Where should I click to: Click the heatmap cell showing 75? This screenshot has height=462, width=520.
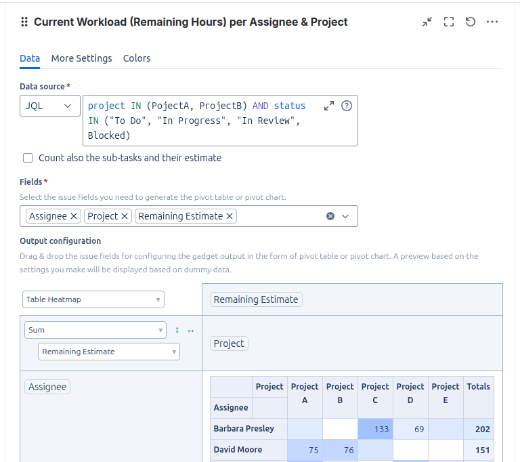tap(305, 450)
